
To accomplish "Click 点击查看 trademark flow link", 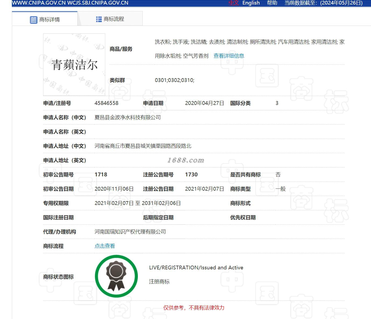I will [105, 246].
